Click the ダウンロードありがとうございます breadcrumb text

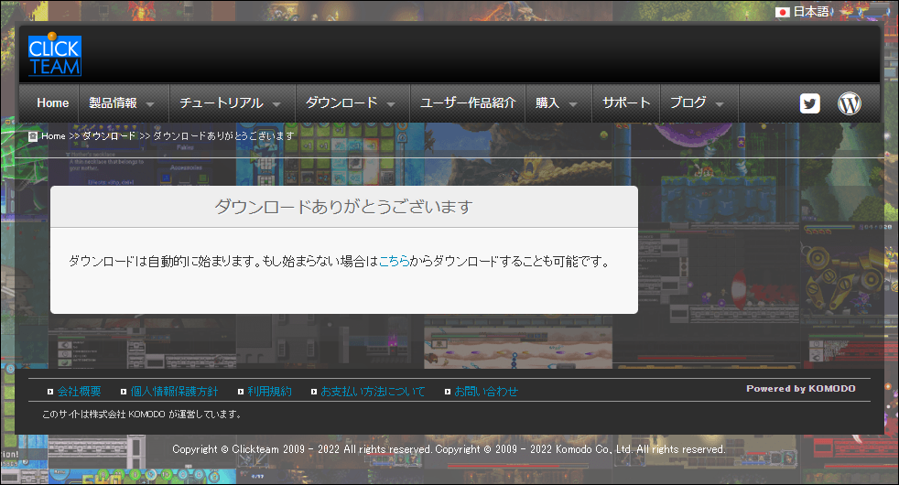[x=223, y=136]
